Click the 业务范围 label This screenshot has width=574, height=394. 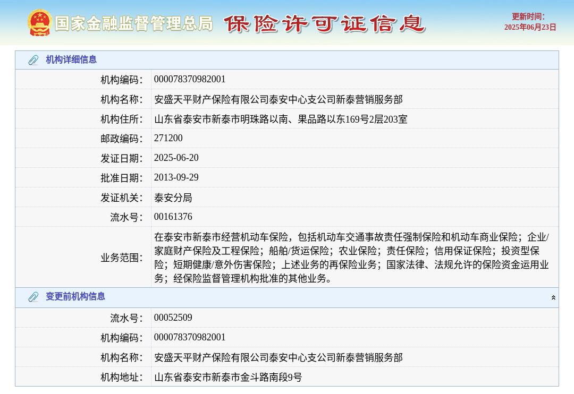point(122,258)
